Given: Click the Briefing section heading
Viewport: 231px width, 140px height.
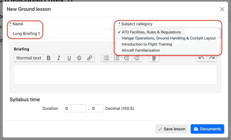Looking at the screenshot, I should click(x=21, y=49).
